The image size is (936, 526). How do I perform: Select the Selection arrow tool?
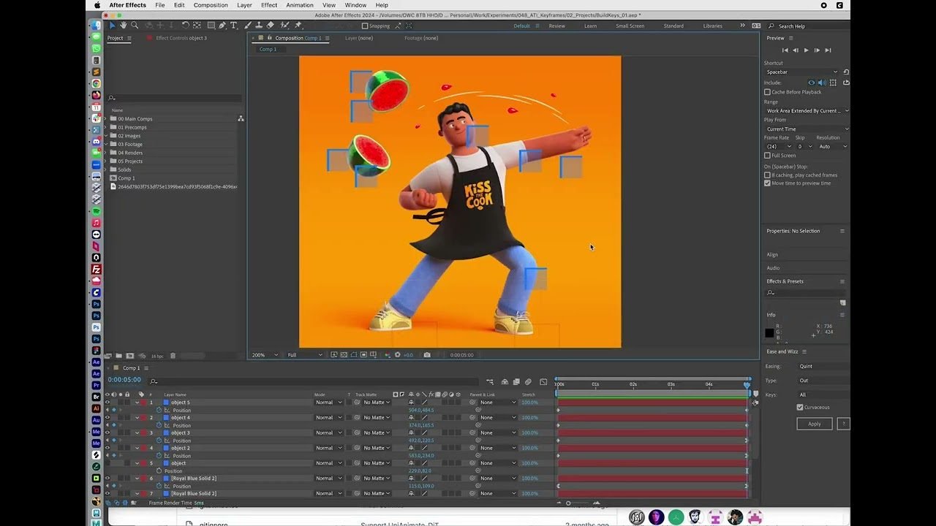click(x=113, y=26)
